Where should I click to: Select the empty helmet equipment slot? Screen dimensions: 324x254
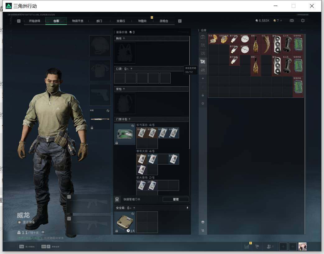click(x=100, y=46)
